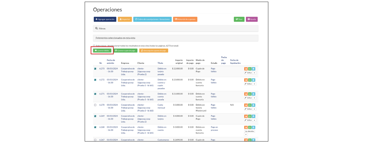
Task: Open dropdown arrow next to Editar in row 6.273
Action: click(x=254, y=73)
